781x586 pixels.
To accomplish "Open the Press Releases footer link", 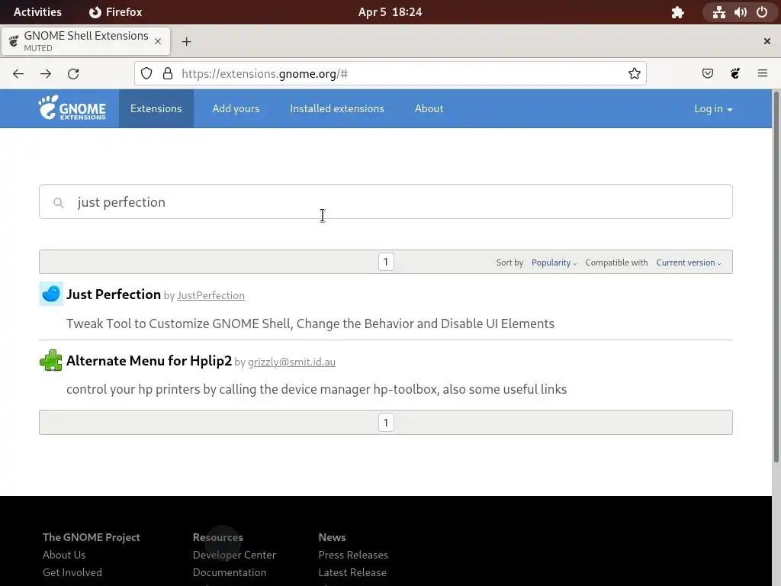I will point(353,555).
